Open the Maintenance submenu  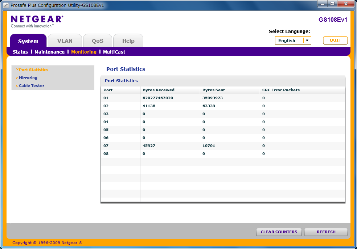coord(49,52)
